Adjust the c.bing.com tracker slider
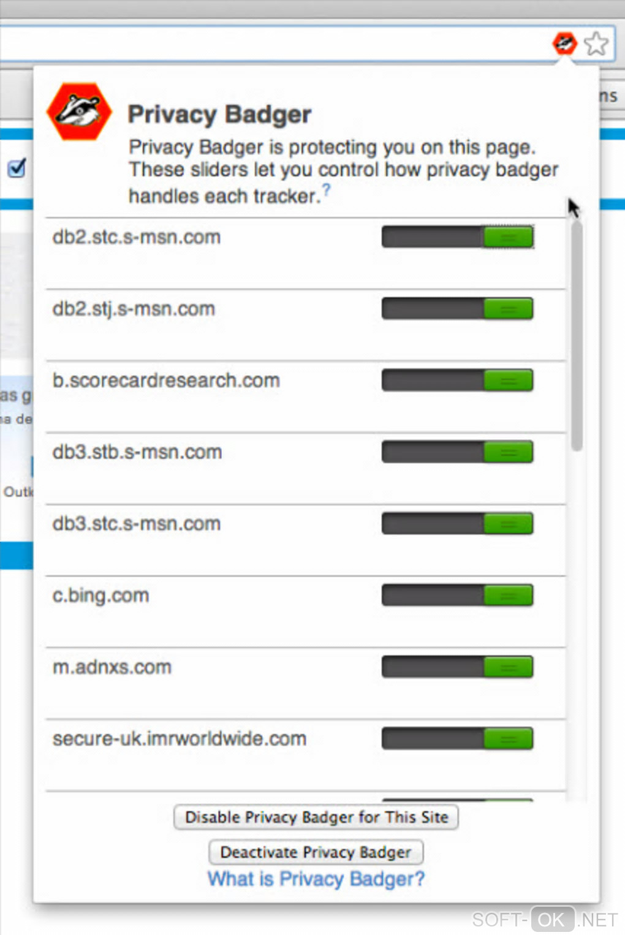Viewport: 625px width, 935px height. click(508, 596)
